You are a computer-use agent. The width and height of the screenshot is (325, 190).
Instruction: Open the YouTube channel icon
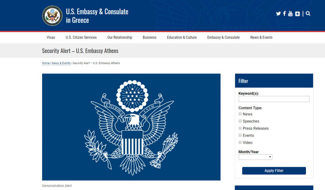290,14
